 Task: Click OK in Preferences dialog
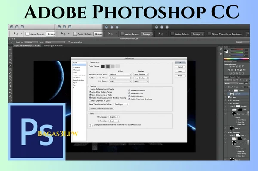[180, 62]
